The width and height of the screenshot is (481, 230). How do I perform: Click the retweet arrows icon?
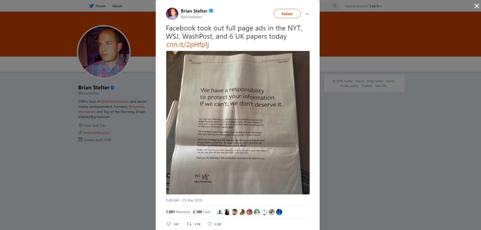(x=189, y=224)
